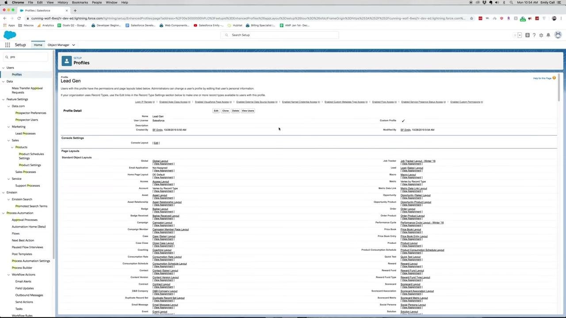Image resolution: width=566 pixels, height=318 pixels.
Task: Click the Help for this Page icon
Action: click(554, 78)
